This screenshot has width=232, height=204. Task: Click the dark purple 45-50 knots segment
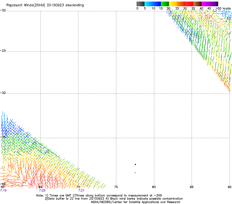[214, 4]
